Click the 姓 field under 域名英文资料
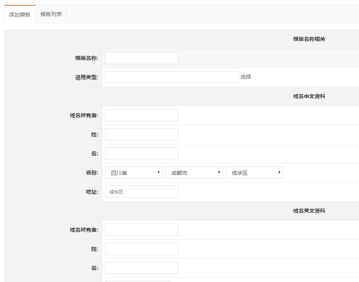This screenshot has height=282, width=359. (142, 249)
